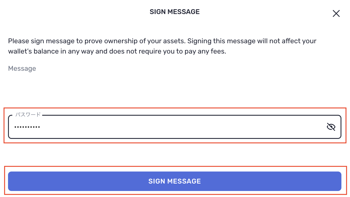Image resolution: width=350 pixels, height=197 pixels.
Task: Click the パスワード field label
Action: [28, 115]
